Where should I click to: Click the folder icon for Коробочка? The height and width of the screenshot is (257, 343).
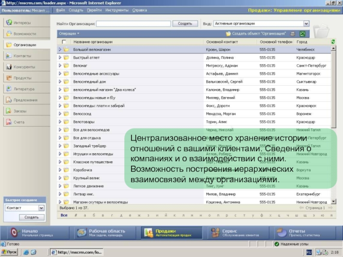[66, 170]
